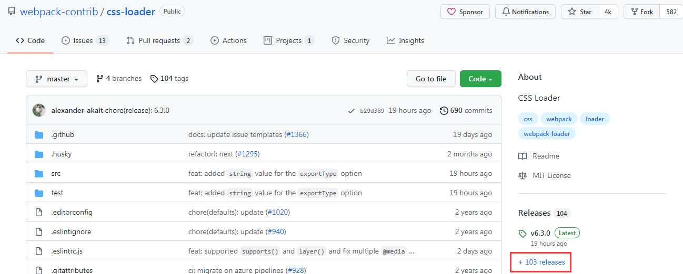Click the .eslintrc.js file icon
Image resolution: width=683 pixels, height=274 pixels.
(38, 251)
